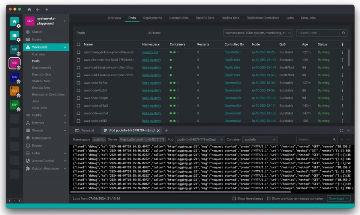Open the Container podinfo dropdown
This screenshot has width=360, height=215.
[259, 139]
